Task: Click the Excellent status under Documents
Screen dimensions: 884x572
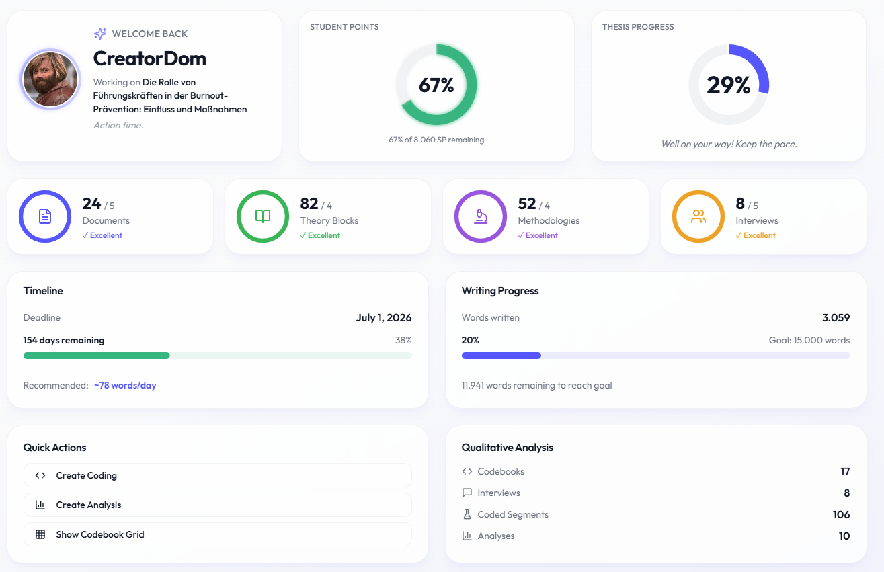Action: (102, 235)
